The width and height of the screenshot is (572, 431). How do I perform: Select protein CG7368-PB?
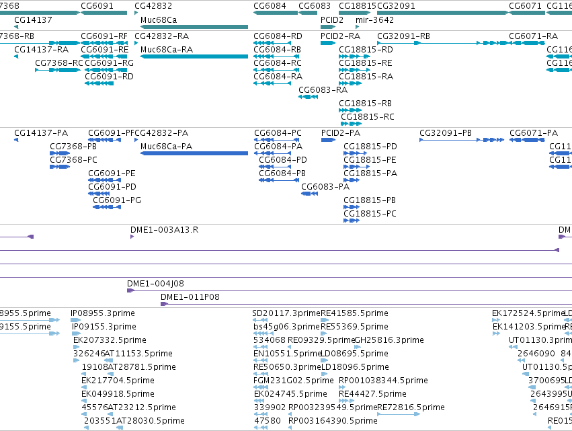(x=73, y=147)
